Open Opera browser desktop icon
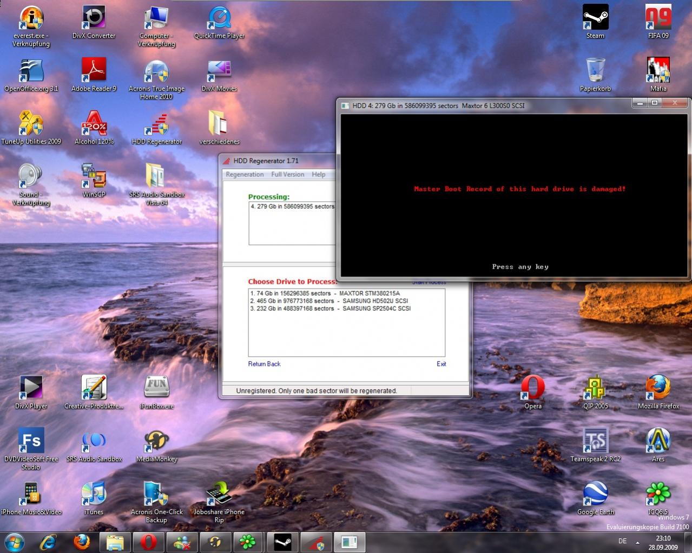Screen dimensions: 692x553 (532, 388)
